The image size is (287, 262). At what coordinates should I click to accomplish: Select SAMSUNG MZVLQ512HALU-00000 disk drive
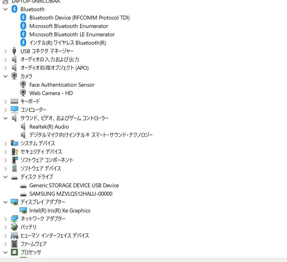click(x=71, y=194)
